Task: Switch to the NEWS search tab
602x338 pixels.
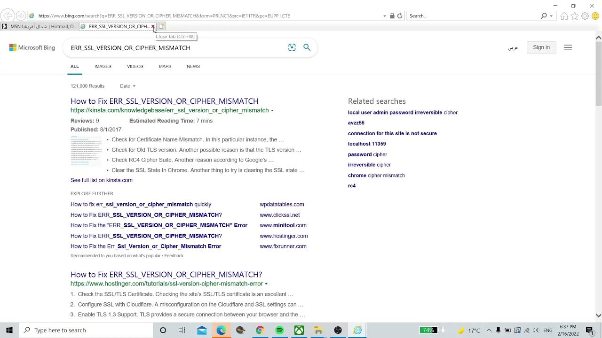Action: (193, 66)
